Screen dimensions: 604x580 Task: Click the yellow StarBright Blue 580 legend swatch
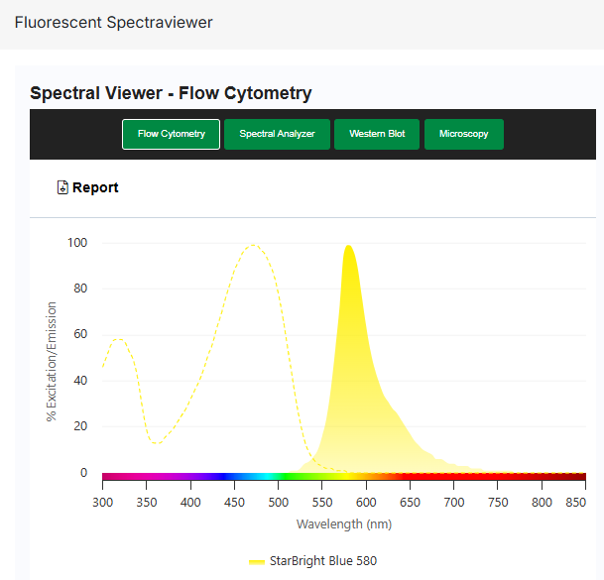click(x=256, y=561)
